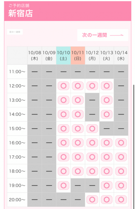The width and height of the screenshot is (135, 209).
Task: Select the 10/11 (日) 17:00 available slot
Action: [78, 157]
